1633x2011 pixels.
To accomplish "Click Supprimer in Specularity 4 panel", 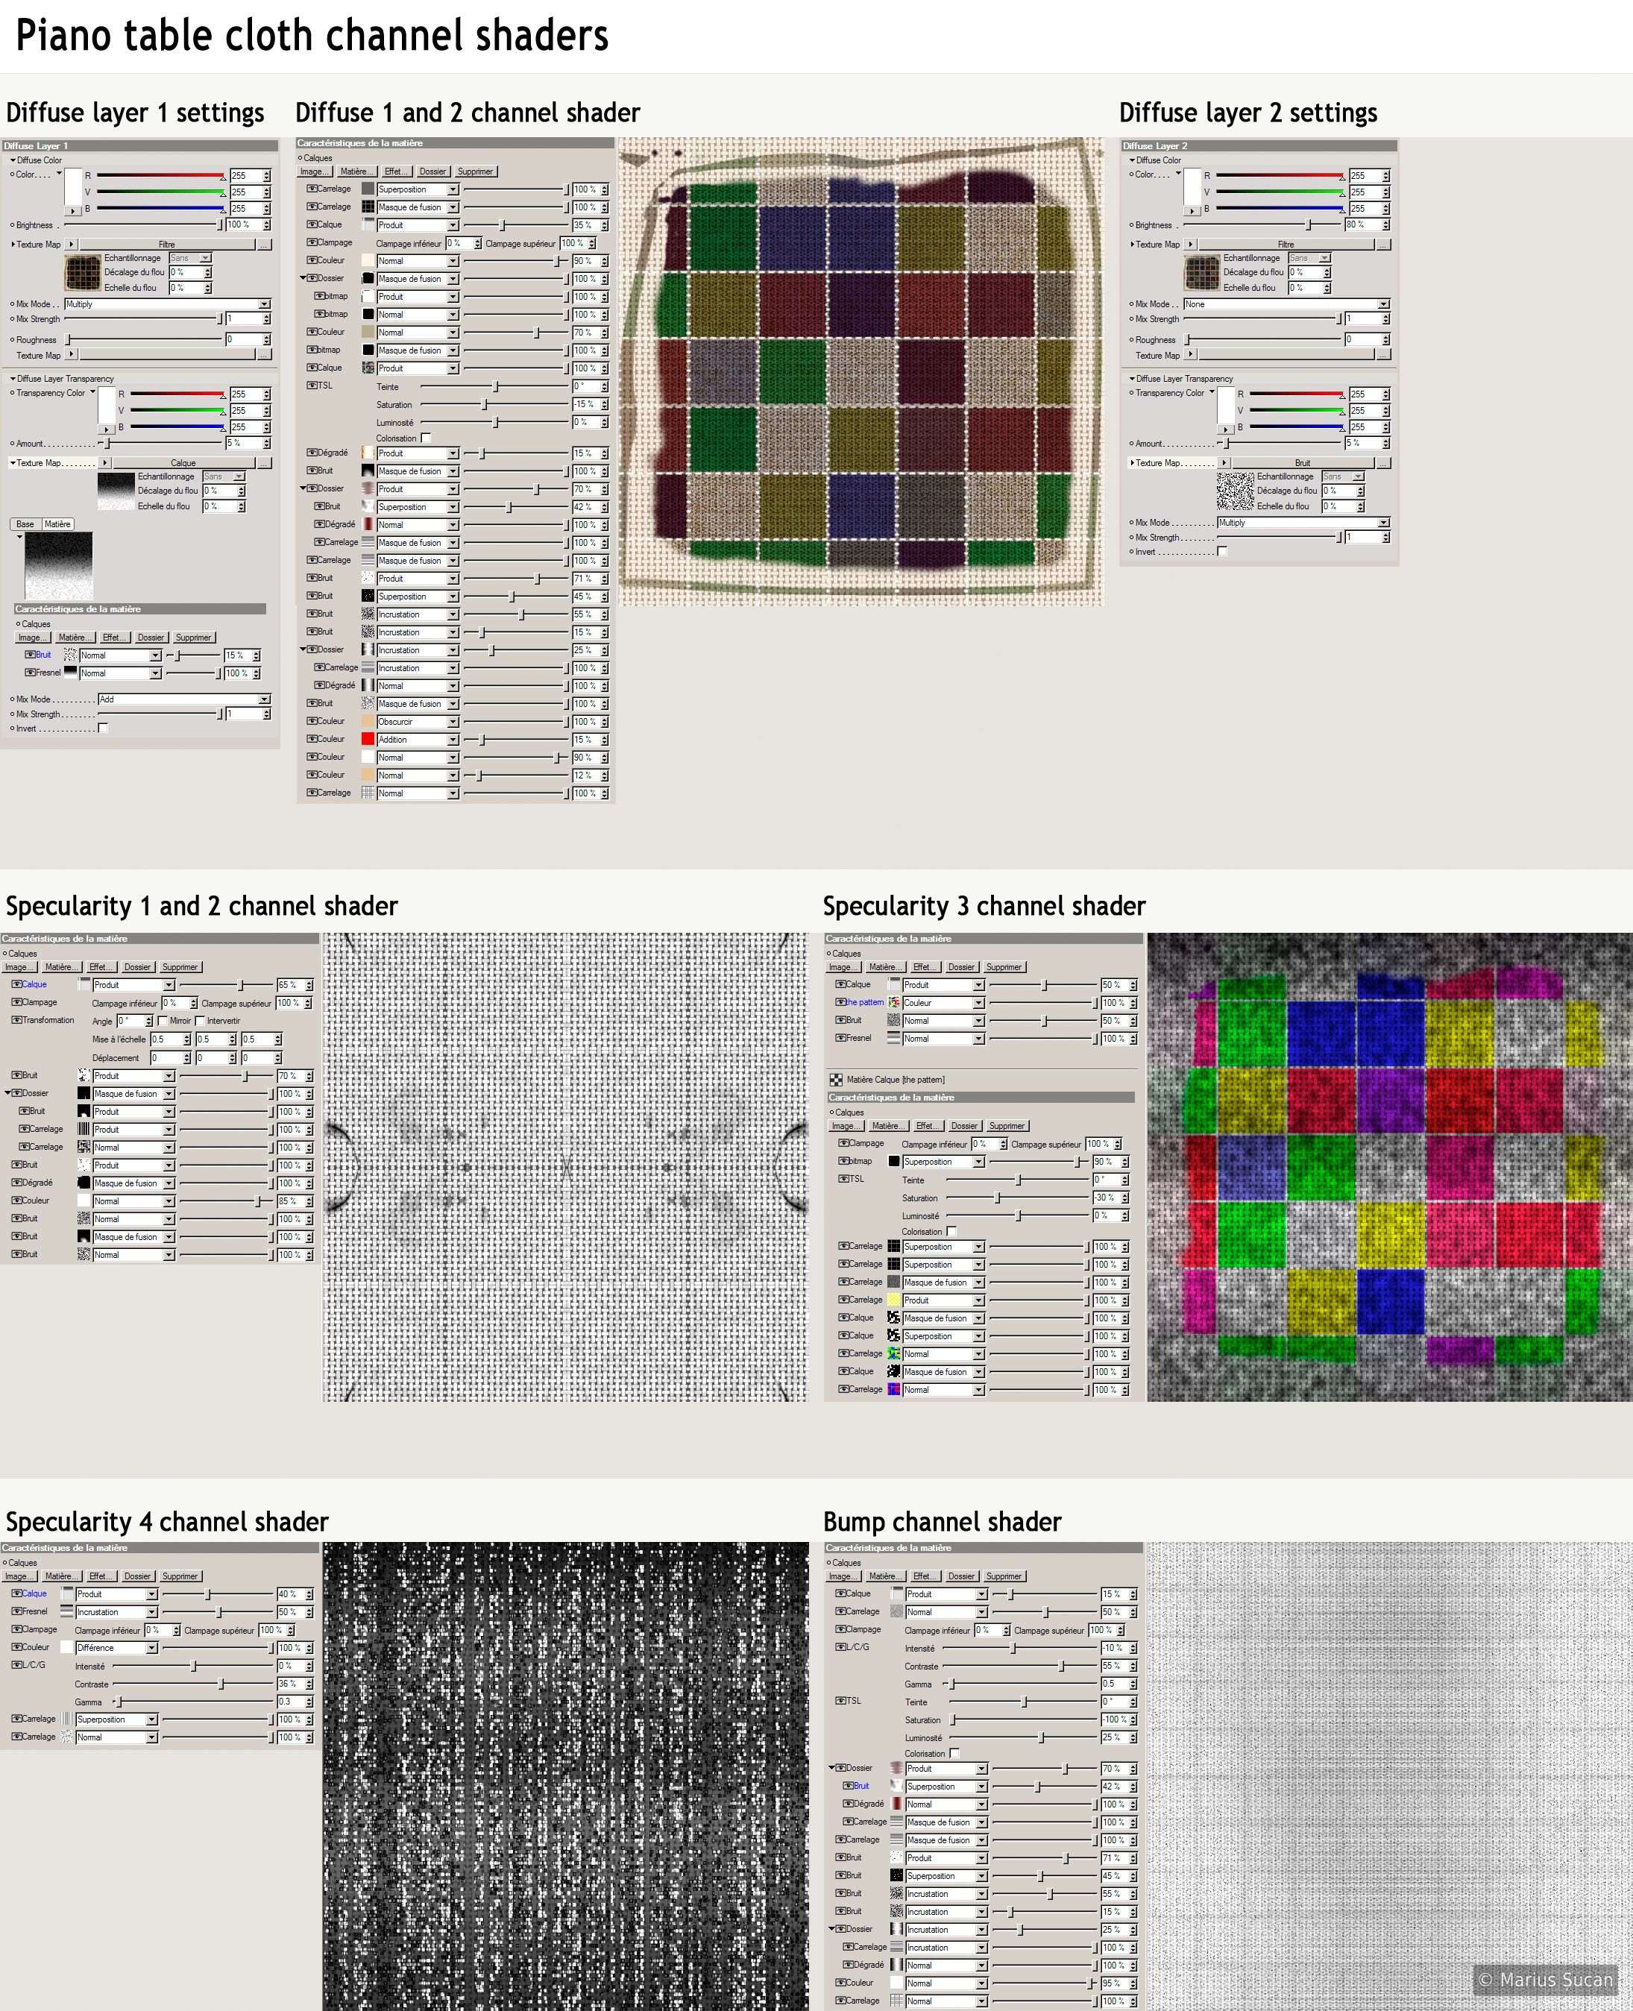I will 179,1576.
